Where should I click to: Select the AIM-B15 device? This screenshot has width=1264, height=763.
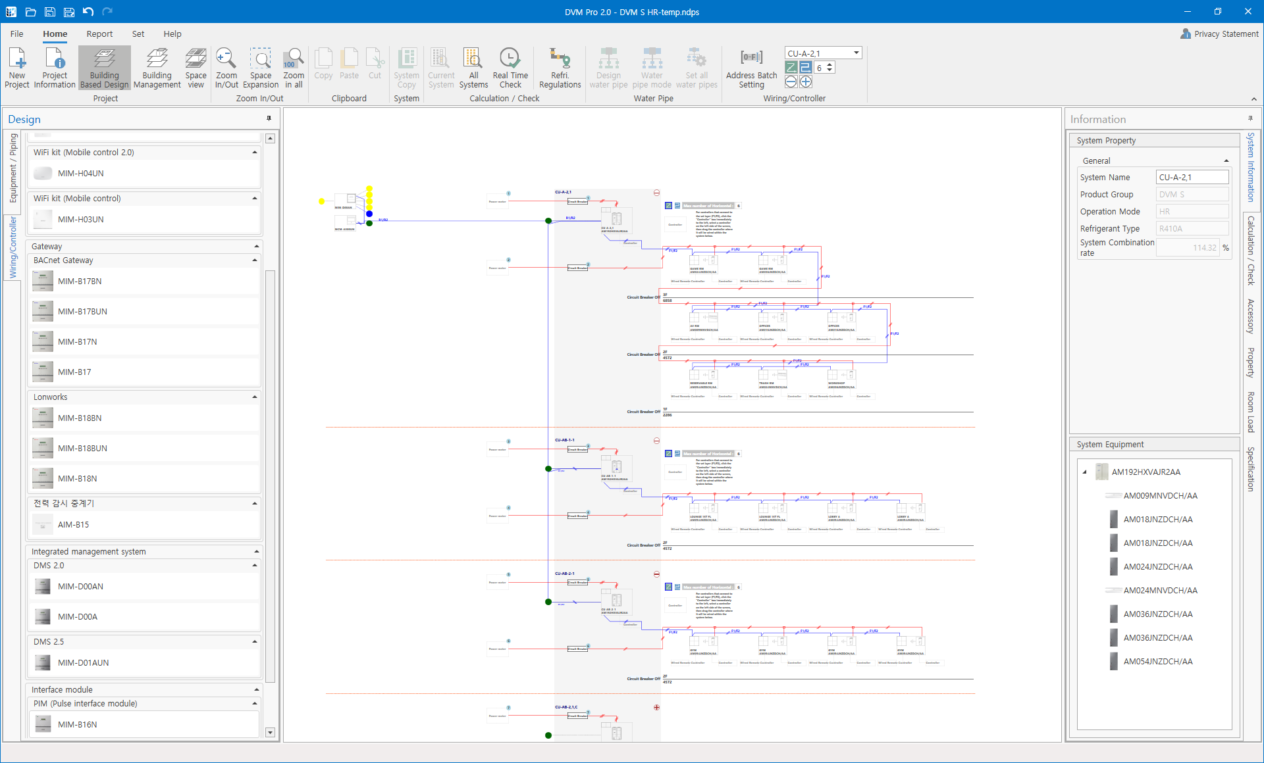click(144, 525)
